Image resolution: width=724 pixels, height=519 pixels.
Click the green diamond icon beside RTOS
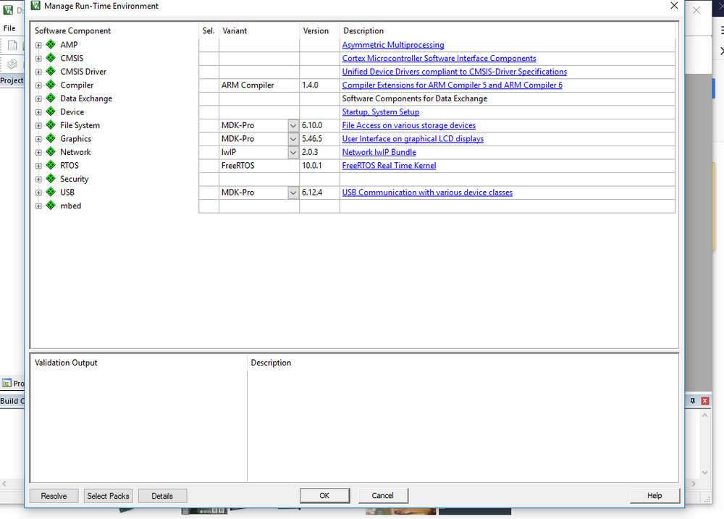coord(51,165)
